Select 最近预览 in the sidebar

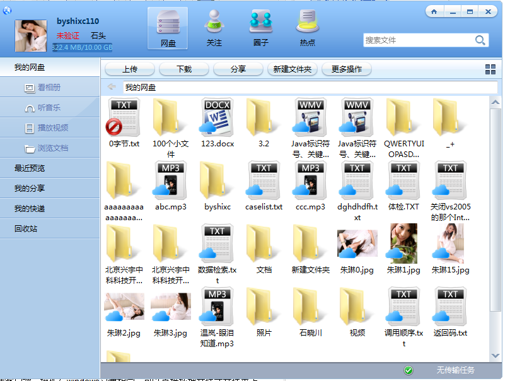pyautogui.click(x=50, y=168)
